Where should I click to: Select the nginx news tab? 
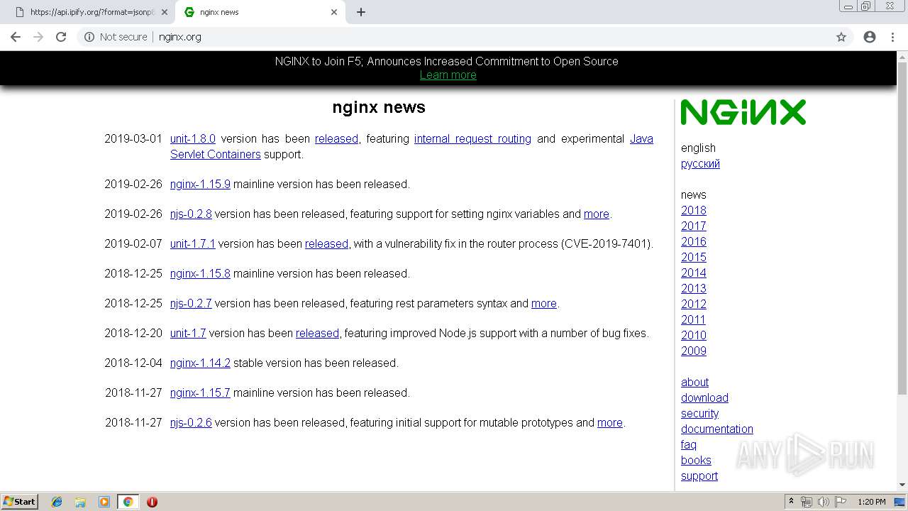(259, 12)
